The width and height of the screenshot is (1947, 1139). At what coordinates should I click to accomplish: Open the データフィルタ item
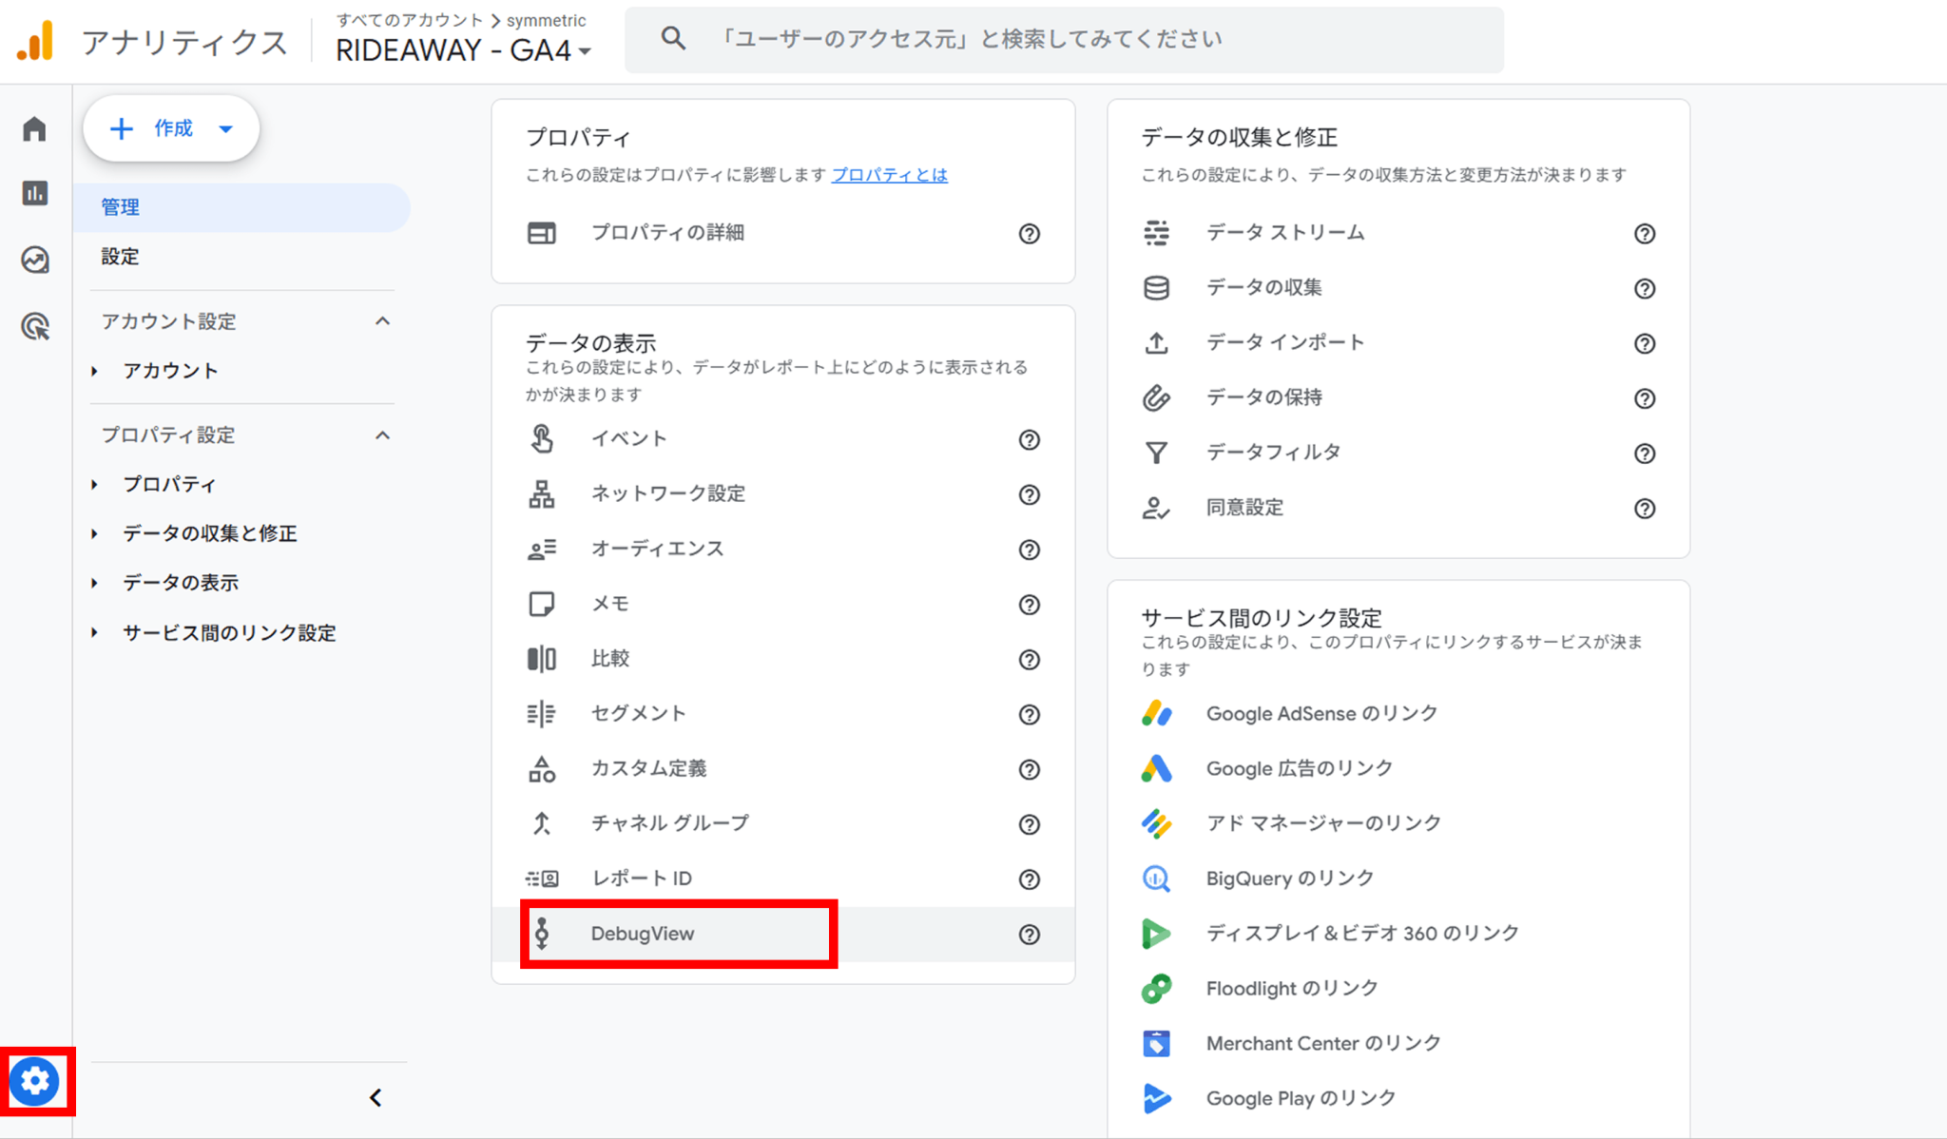pos(1398,453)
